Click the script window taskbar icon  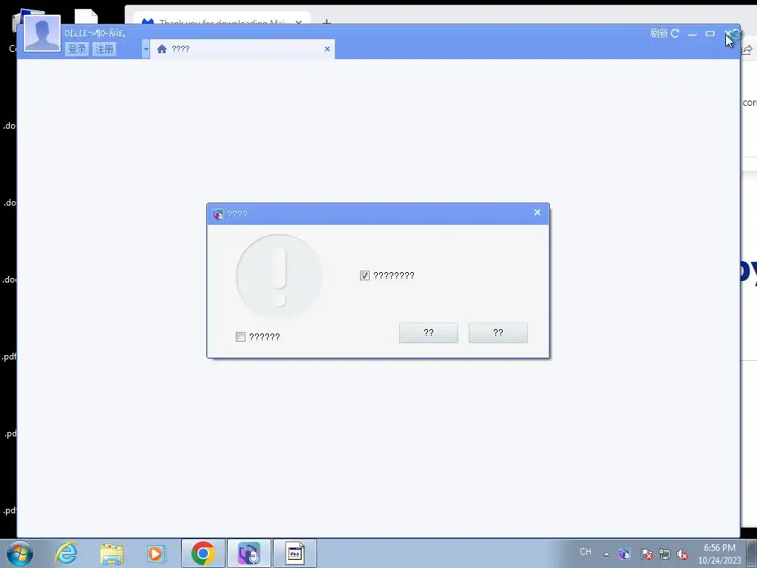295,553
